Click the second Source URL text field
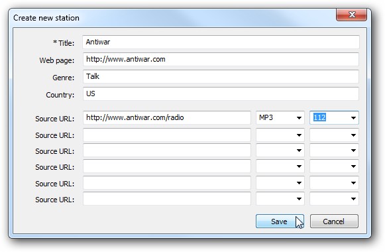Viewport: 385px width, 252px height. click(x=167, y=135)
